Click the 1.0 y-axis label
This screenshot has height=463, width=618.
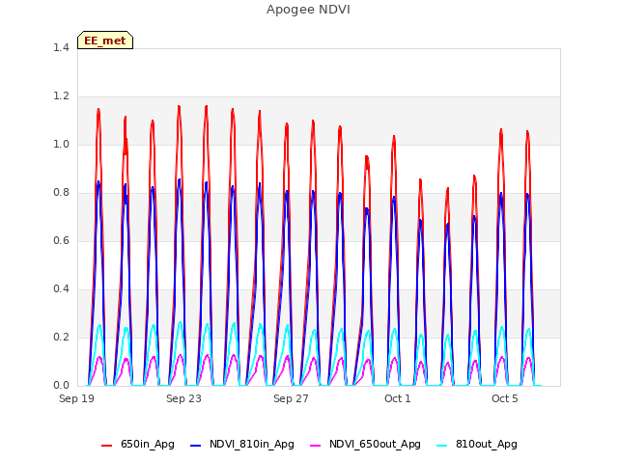[61, 144]
